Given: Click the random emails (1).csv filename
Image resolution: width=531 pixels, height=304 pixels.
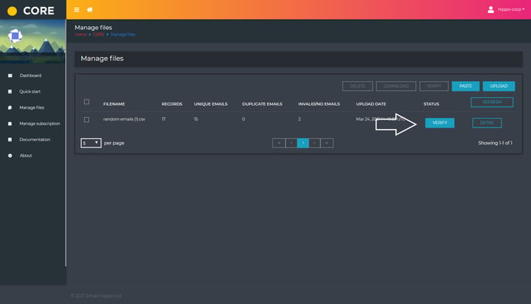Looking at the screenshot, I should pyautogui.click(x=124, y=119).
